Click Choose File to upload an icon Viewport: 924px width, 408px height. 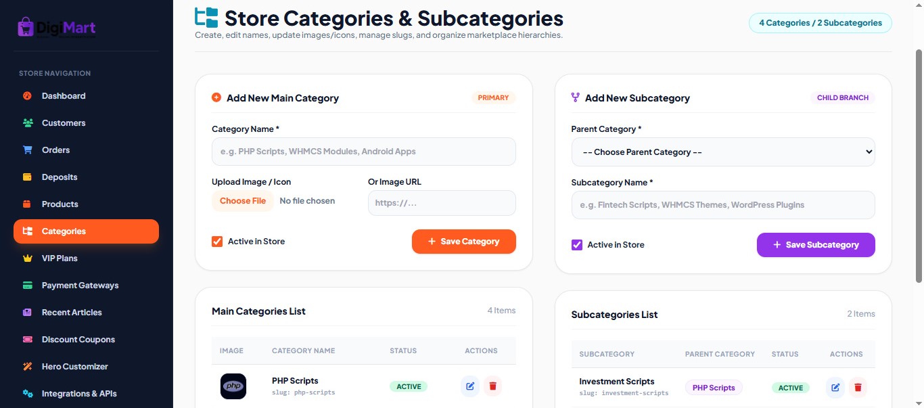243,201
